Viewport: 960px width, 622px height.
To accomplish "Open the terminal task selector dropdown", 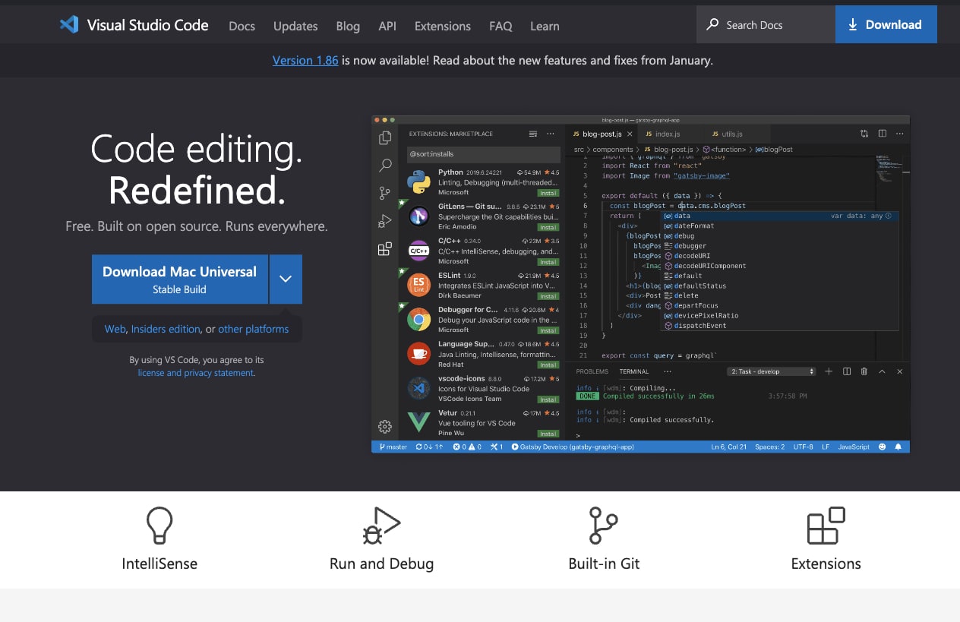I will point(772,371).
